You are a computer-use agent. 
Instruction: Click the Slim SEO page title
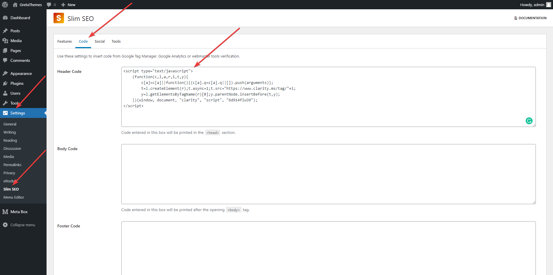click(x=81, y=19)
